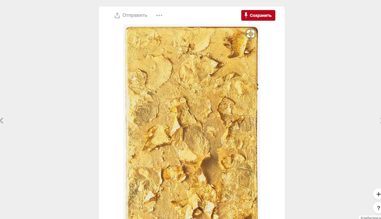The height and width of the screenshot is (219, 381).
Task: Go to the next pin with right chevron
Action: [x=380, y=120]
